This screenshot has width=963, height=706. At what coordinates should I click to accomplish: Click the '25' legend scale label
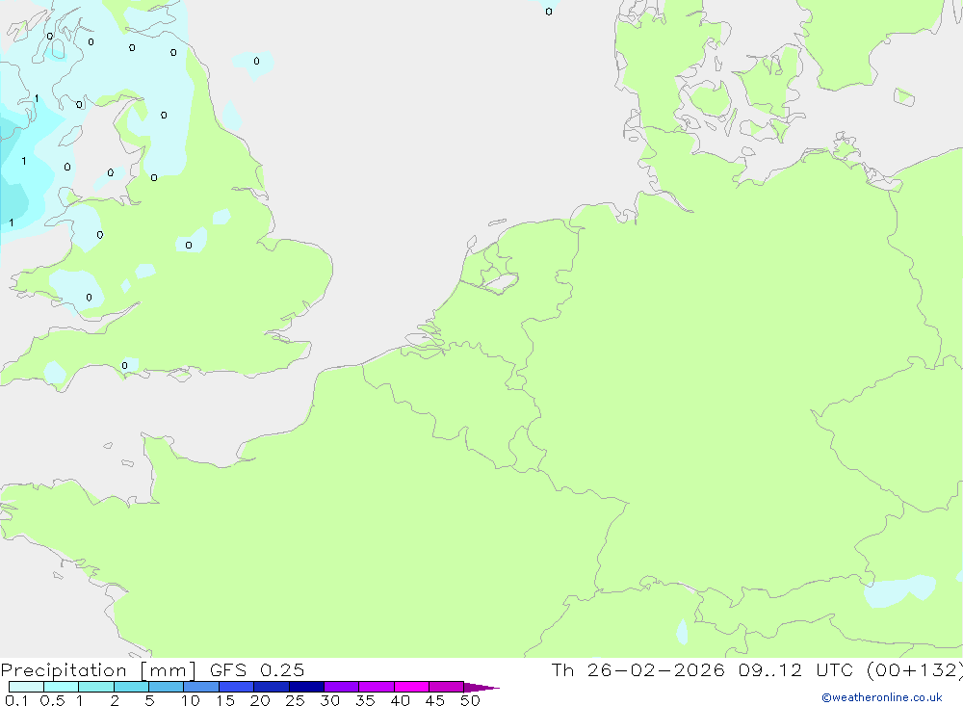[295, 700]
